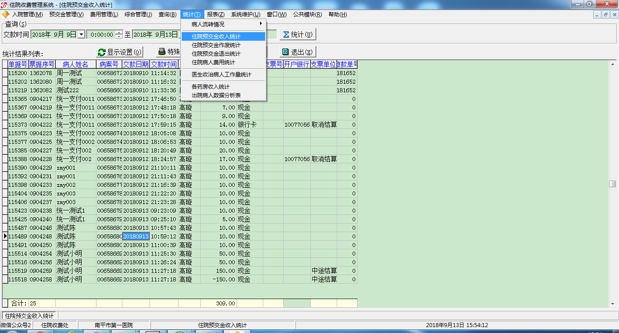Select 取消结算 in row 115373
This screenshot has height=333, width=619.
pyautogui.click(x=324, y=124)
